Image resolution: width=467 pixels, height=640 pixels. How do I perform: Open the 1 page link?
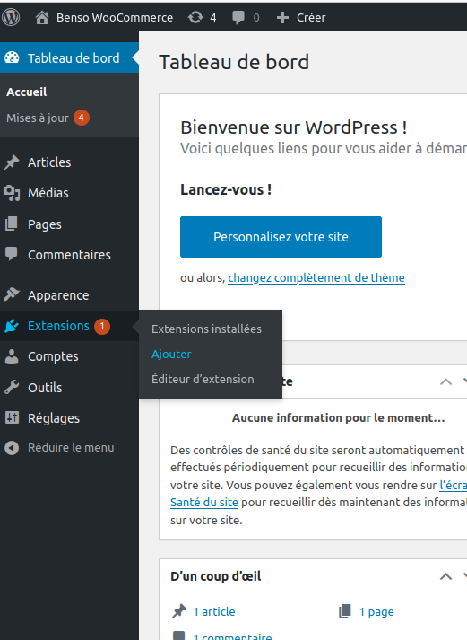[376, 612]
